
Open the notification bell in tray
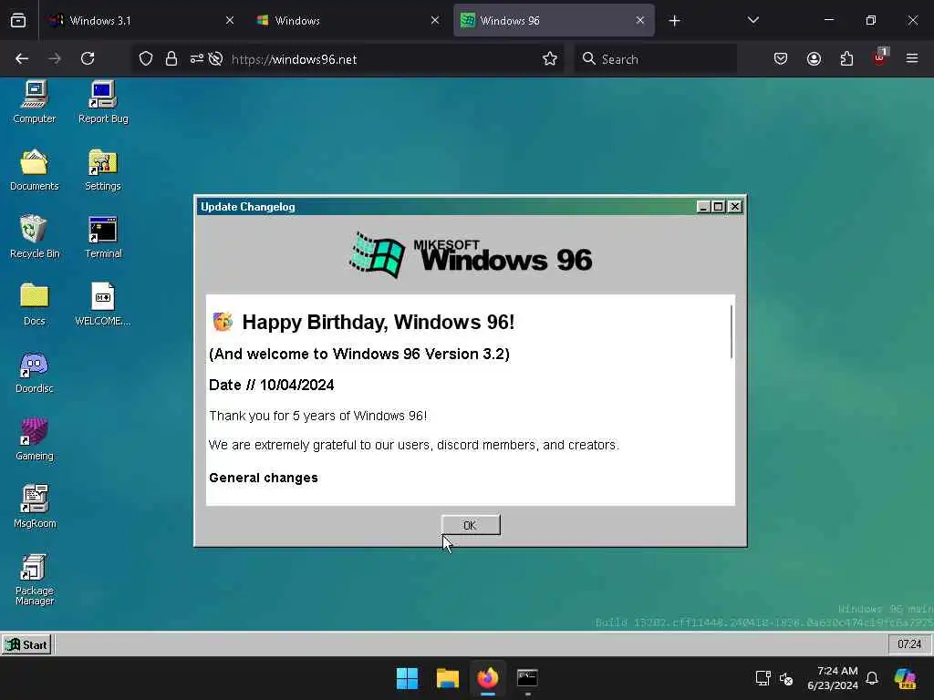point(872,678)
